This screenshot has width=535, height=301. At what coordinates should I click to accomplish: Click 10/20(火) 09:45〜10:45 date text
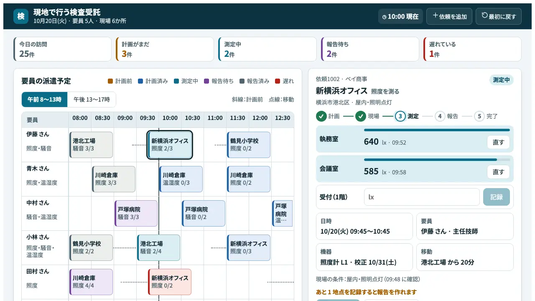355,231
